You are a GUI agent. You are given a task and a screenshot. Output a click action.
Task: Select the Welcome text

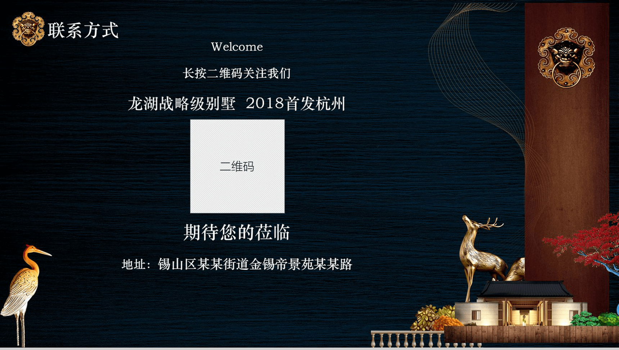237,47
